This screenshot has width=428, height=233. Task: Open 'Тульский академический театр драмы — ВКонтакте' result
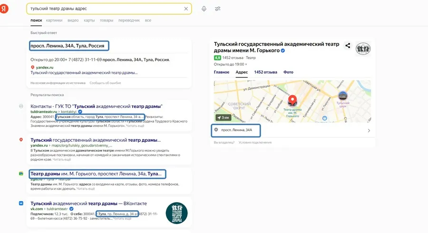pyautogui.click(x=89, y=204)
